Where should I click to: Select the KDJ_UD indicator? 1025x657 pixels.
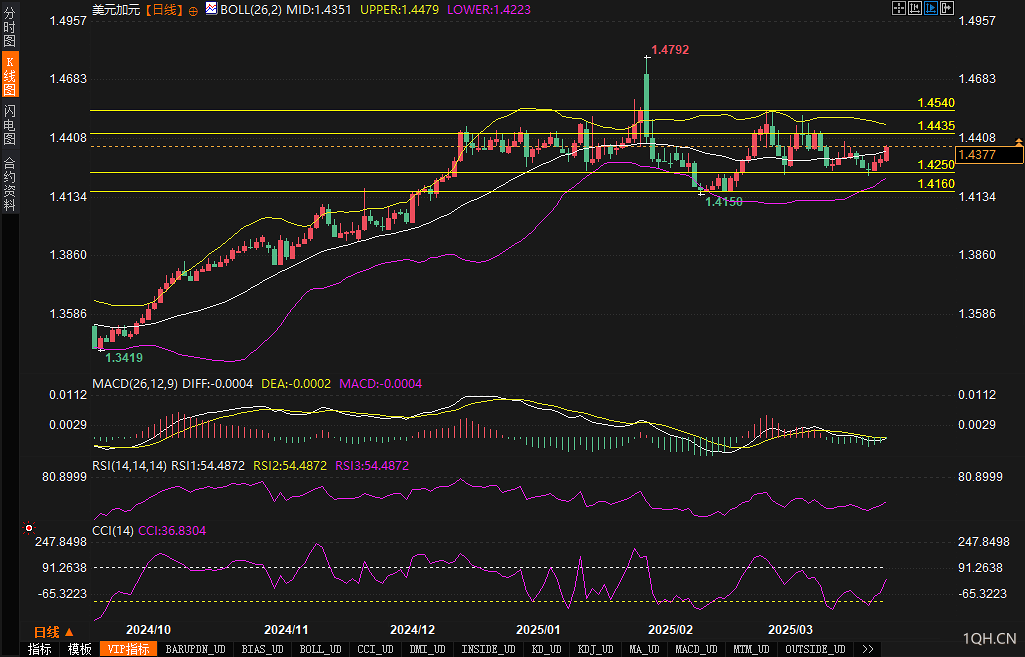tap(595, 649)
